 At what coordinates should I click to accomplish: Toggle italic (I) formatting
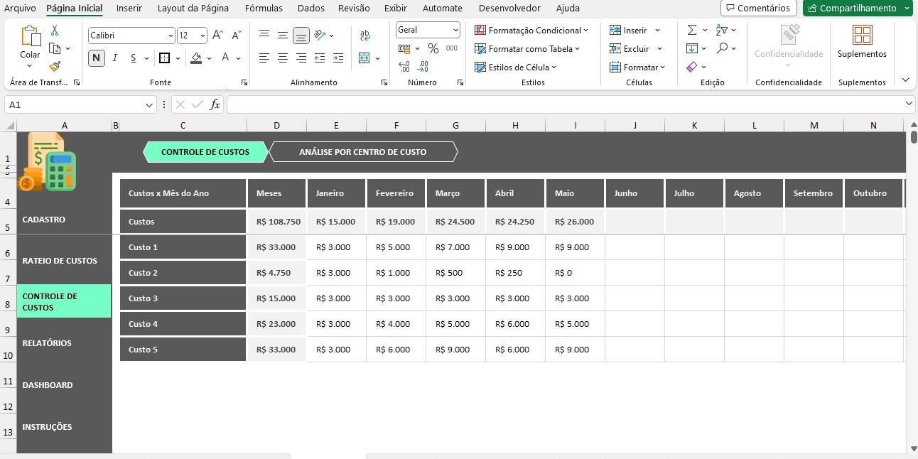click(x=115, y=58)
